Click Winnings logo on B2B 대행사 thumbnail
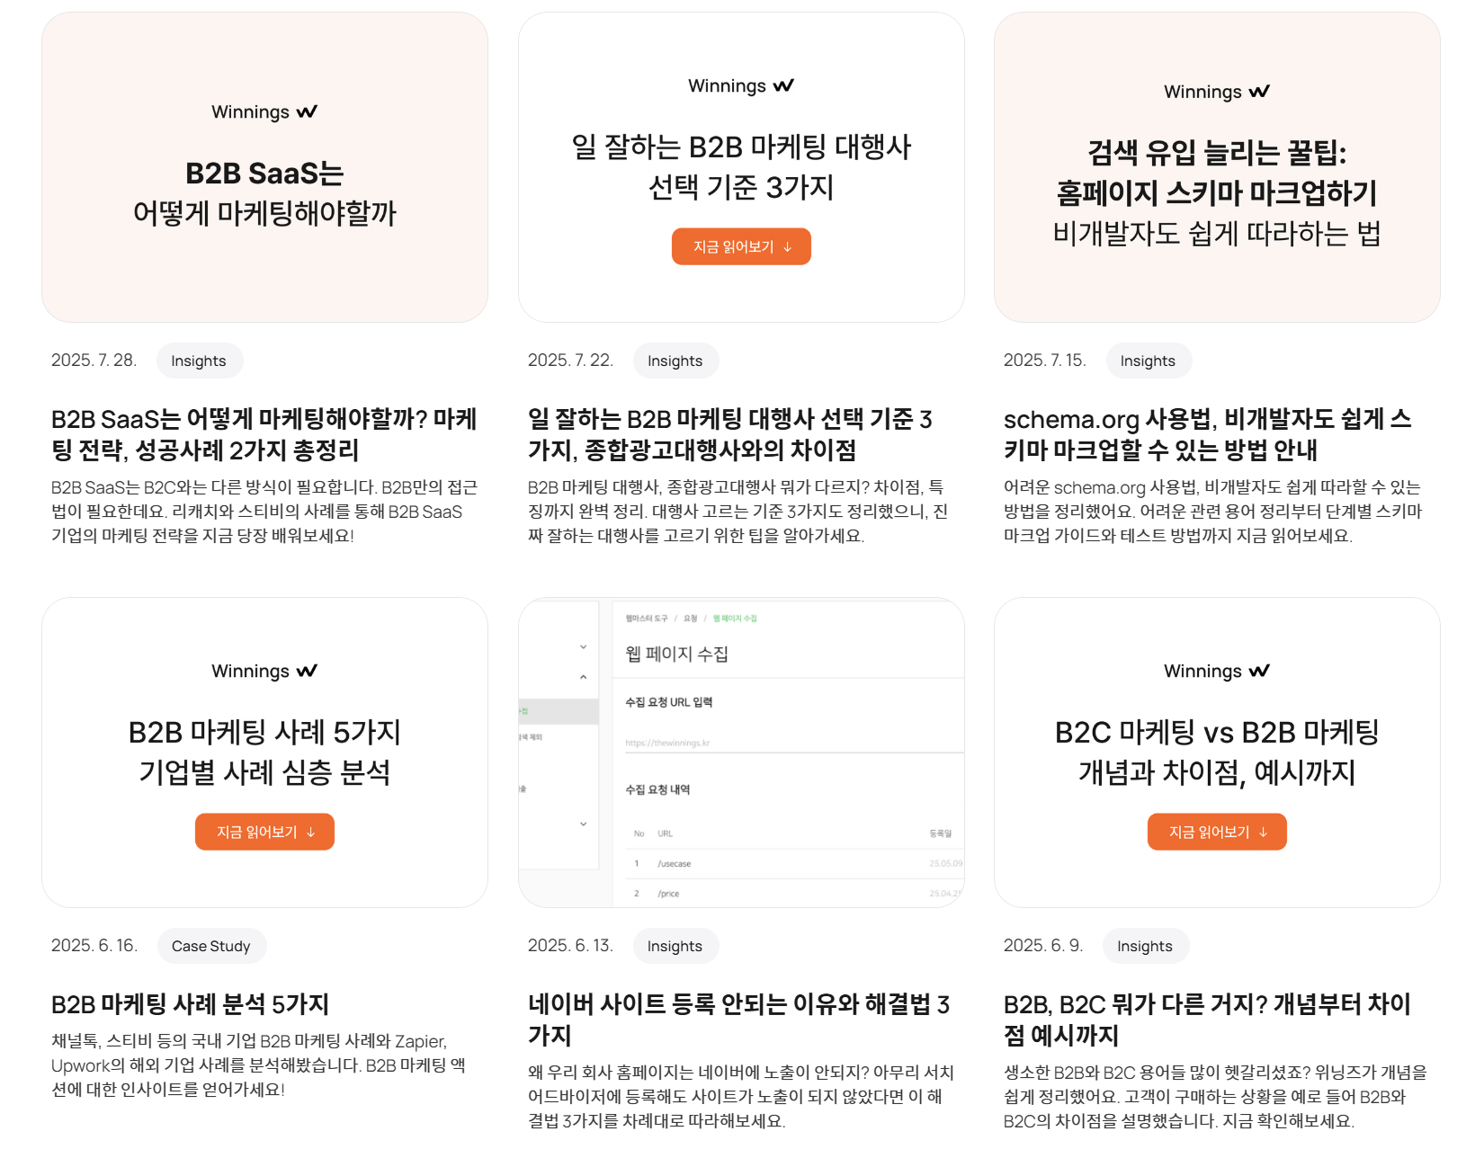 741,86
